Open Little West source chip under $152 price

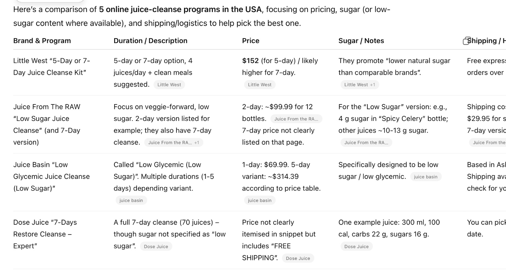260,85
